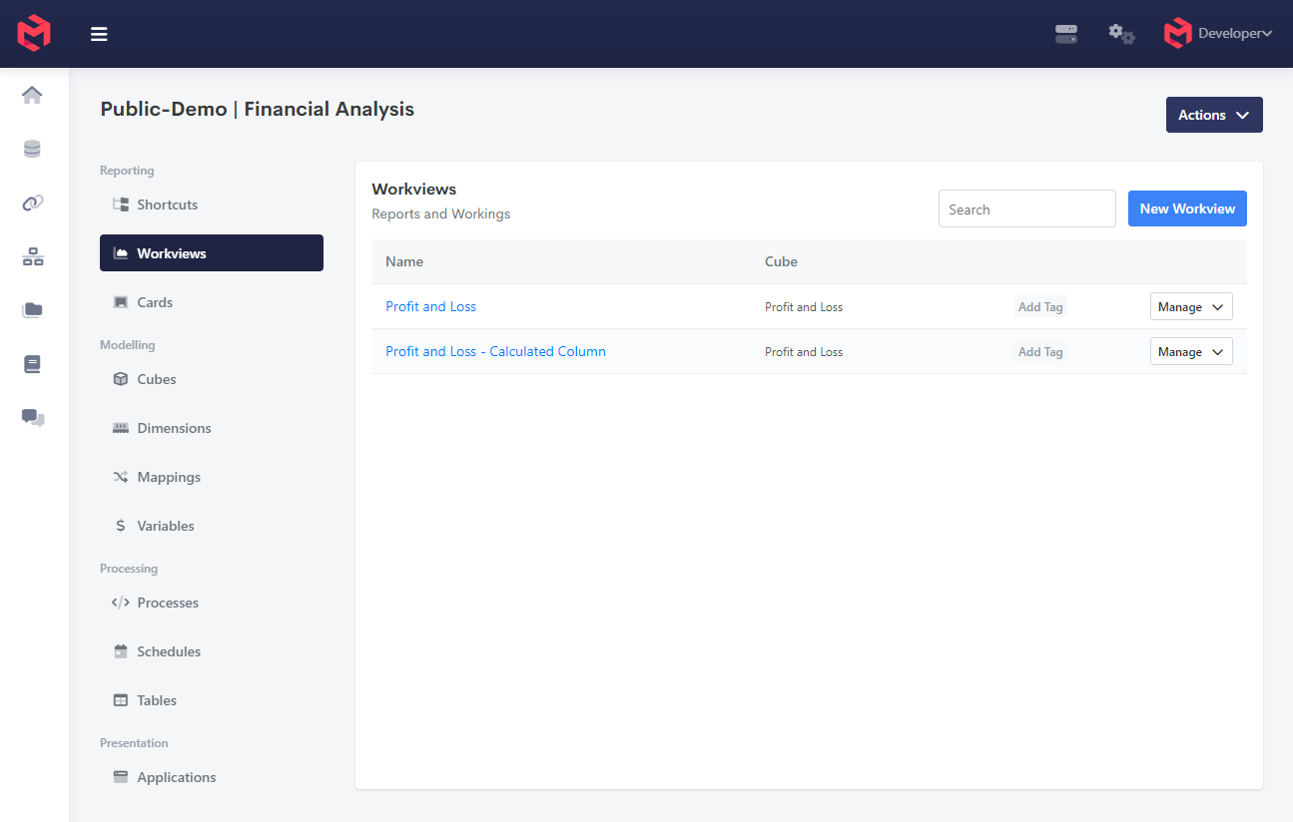Click the server icon in header
The width and height of the screenshot is (1293, 822).
click(1066, 34)
